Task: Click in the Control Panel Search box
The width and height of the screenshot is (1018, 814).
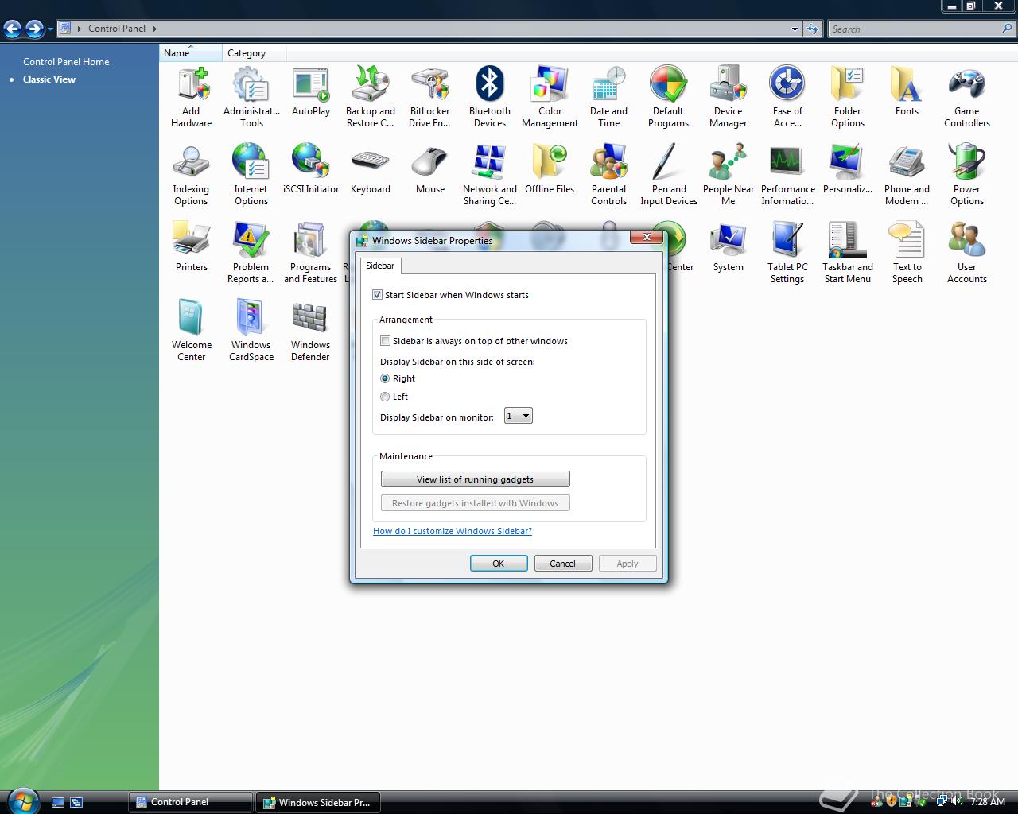Action: (915, 29)
